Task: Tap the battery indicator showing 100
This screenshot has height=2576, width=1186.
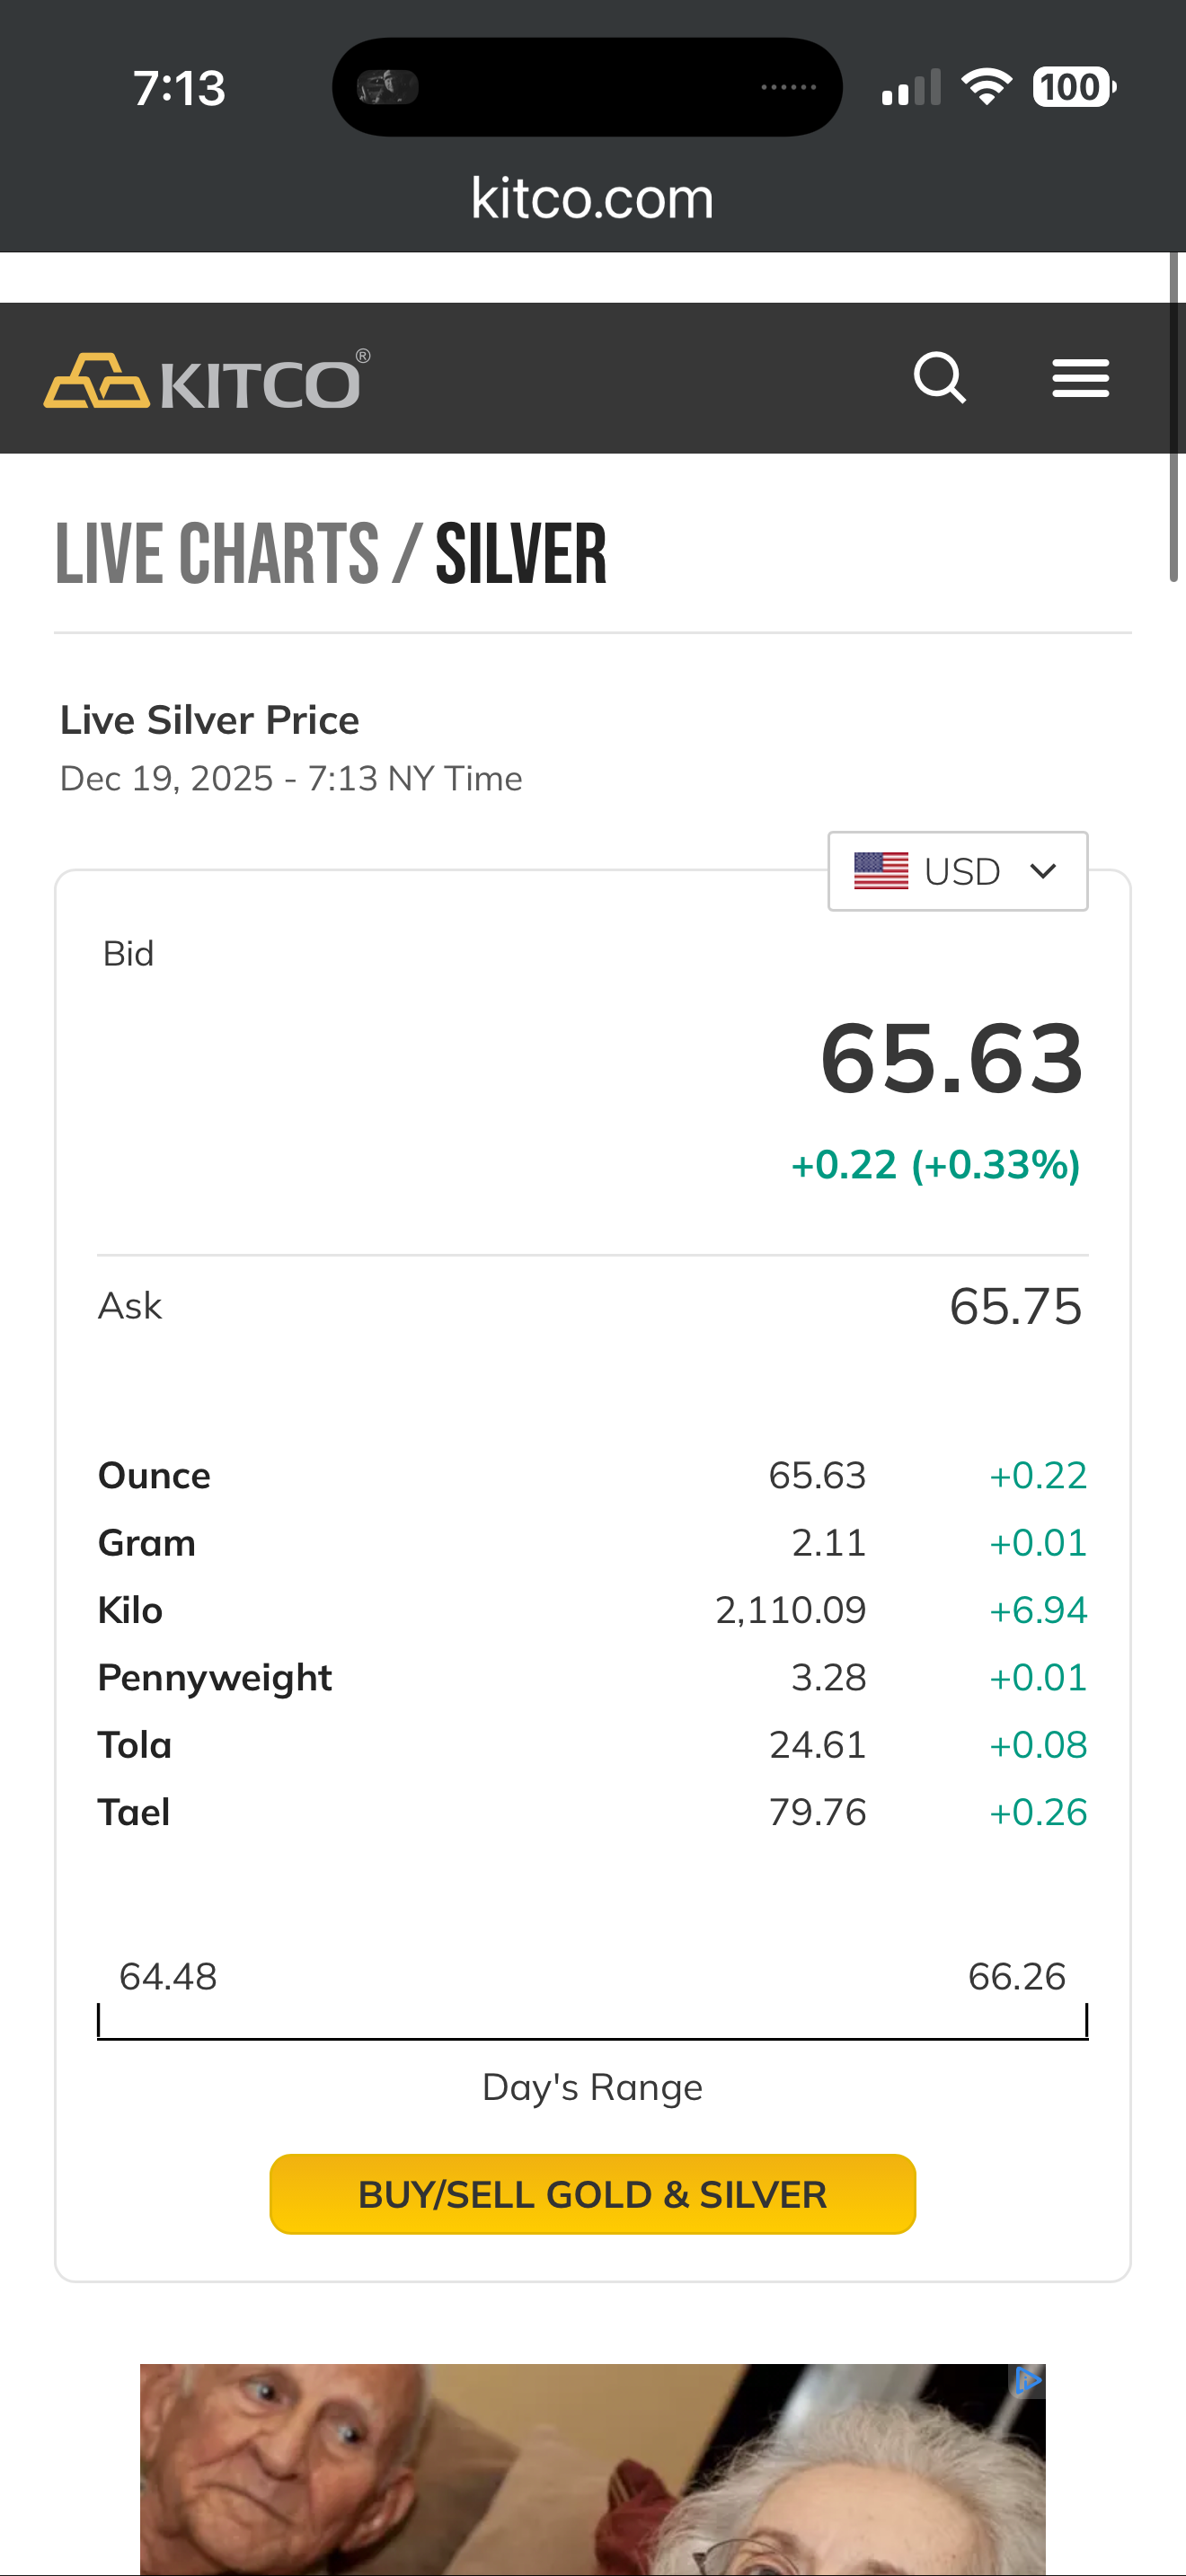Action: tap(1073, 87)
